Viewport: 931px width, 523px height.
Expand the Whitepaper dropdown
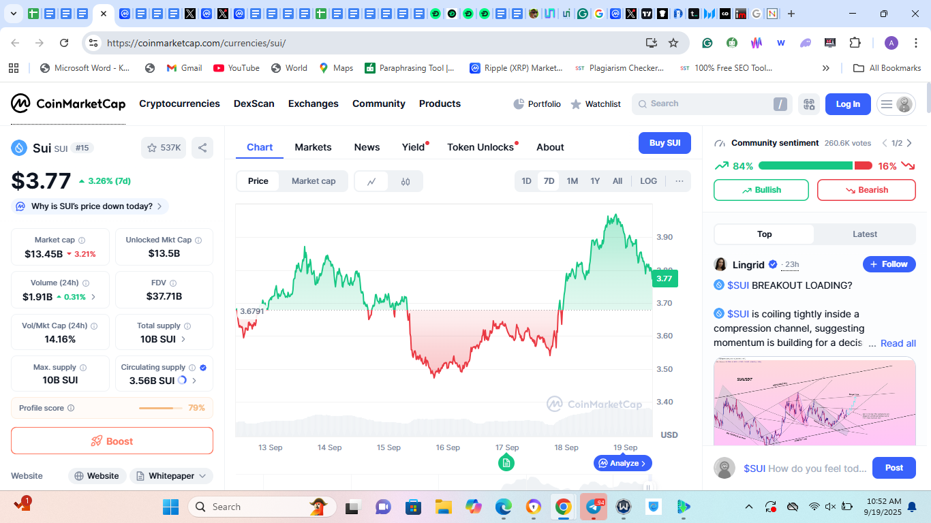pyautogui.click(x=171, y=476)
